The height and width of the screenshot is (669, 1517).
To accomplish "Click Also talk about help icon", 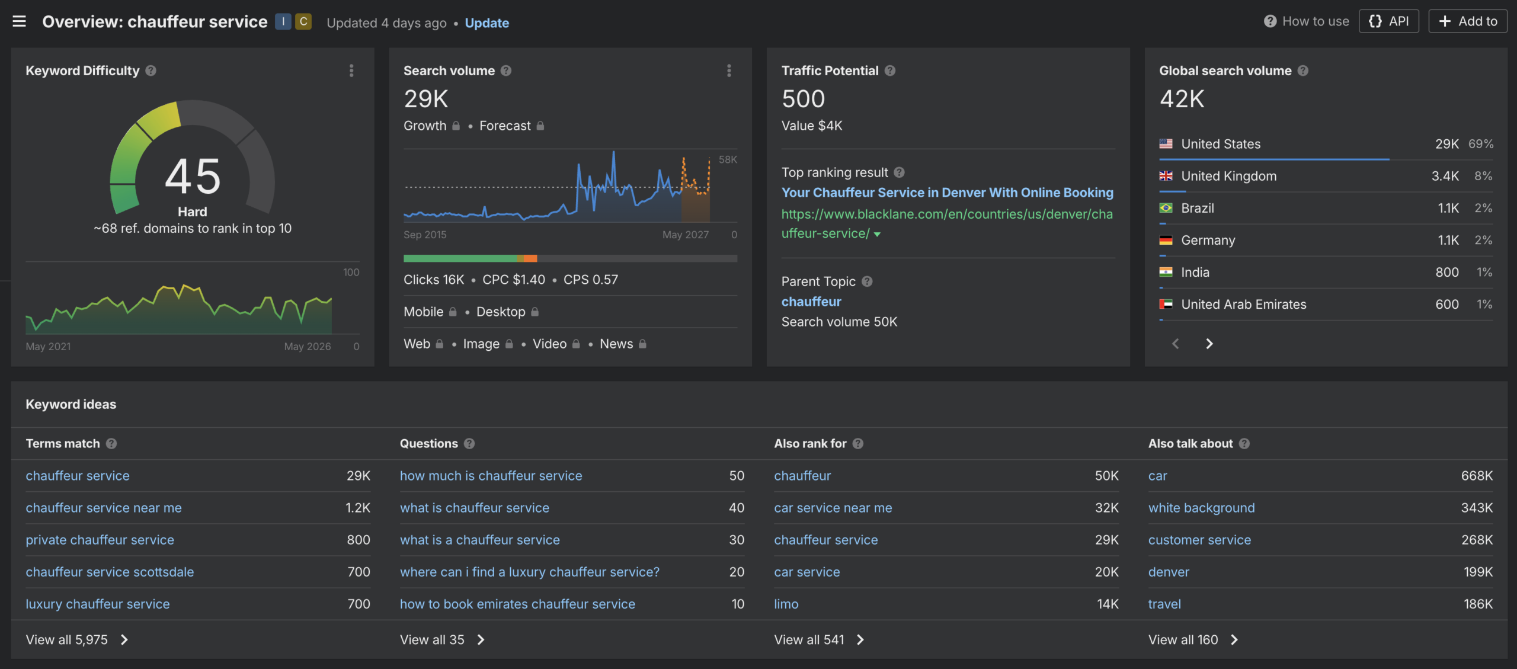I will point(1244,444).
